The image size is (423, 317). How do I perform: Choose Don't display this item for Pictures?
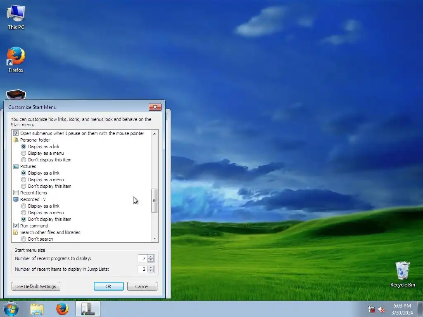(24, 186)
